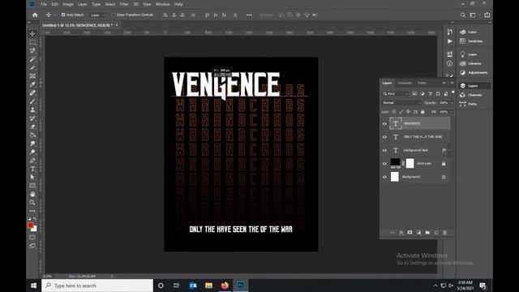Open the layer filter Kind dropdown

(x=396, y=94)
